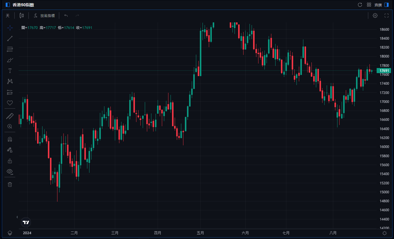Click the 高=17717 high value
Viewport: 394px width, 239px height.
tap(48, 27)
